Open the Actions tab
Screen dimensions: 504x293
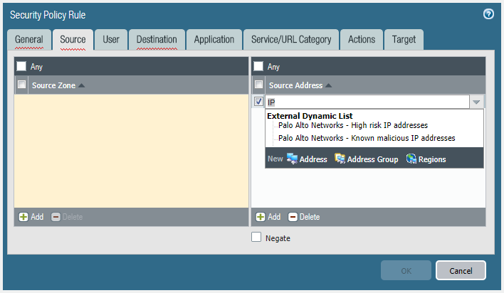(x=362, y=40)
